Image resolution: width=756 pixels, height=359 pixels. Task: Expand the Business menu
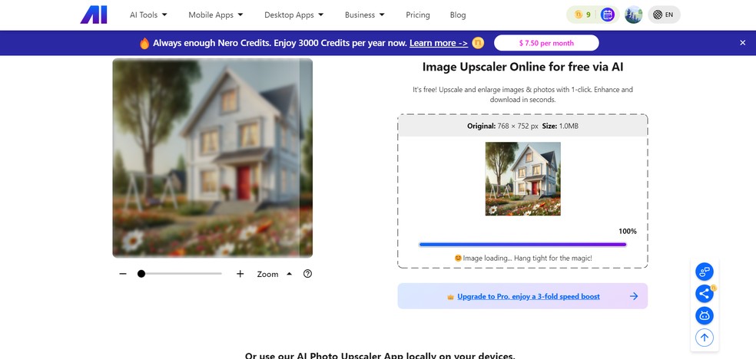tap(364, 15)
